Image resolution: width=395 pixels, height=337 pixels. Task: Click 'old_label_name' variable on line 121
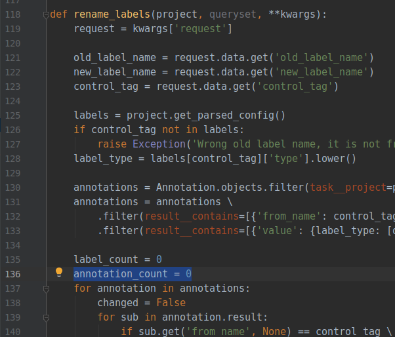pos(115,58)
